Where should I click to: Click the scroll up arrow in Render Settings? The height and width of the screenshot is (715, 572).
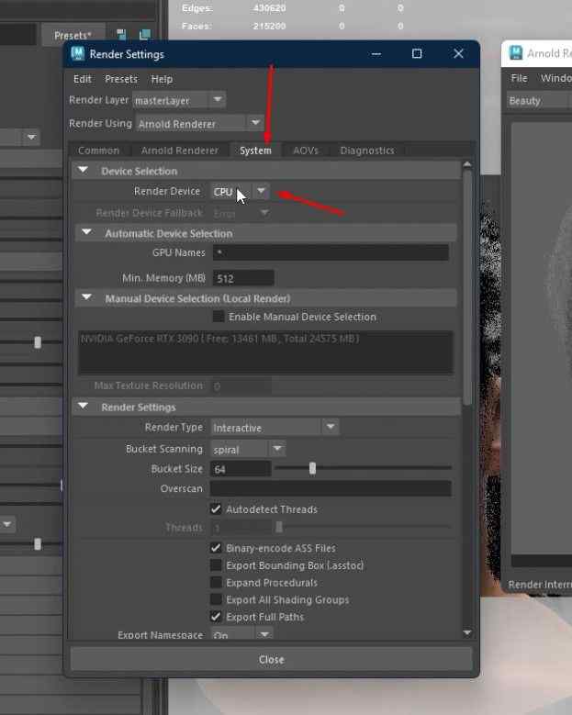pos(467,164)
